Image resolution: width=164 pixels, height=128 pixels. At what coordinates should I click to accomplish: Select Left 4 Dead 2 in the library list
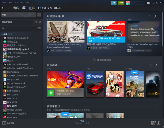(x=13, y=91)
